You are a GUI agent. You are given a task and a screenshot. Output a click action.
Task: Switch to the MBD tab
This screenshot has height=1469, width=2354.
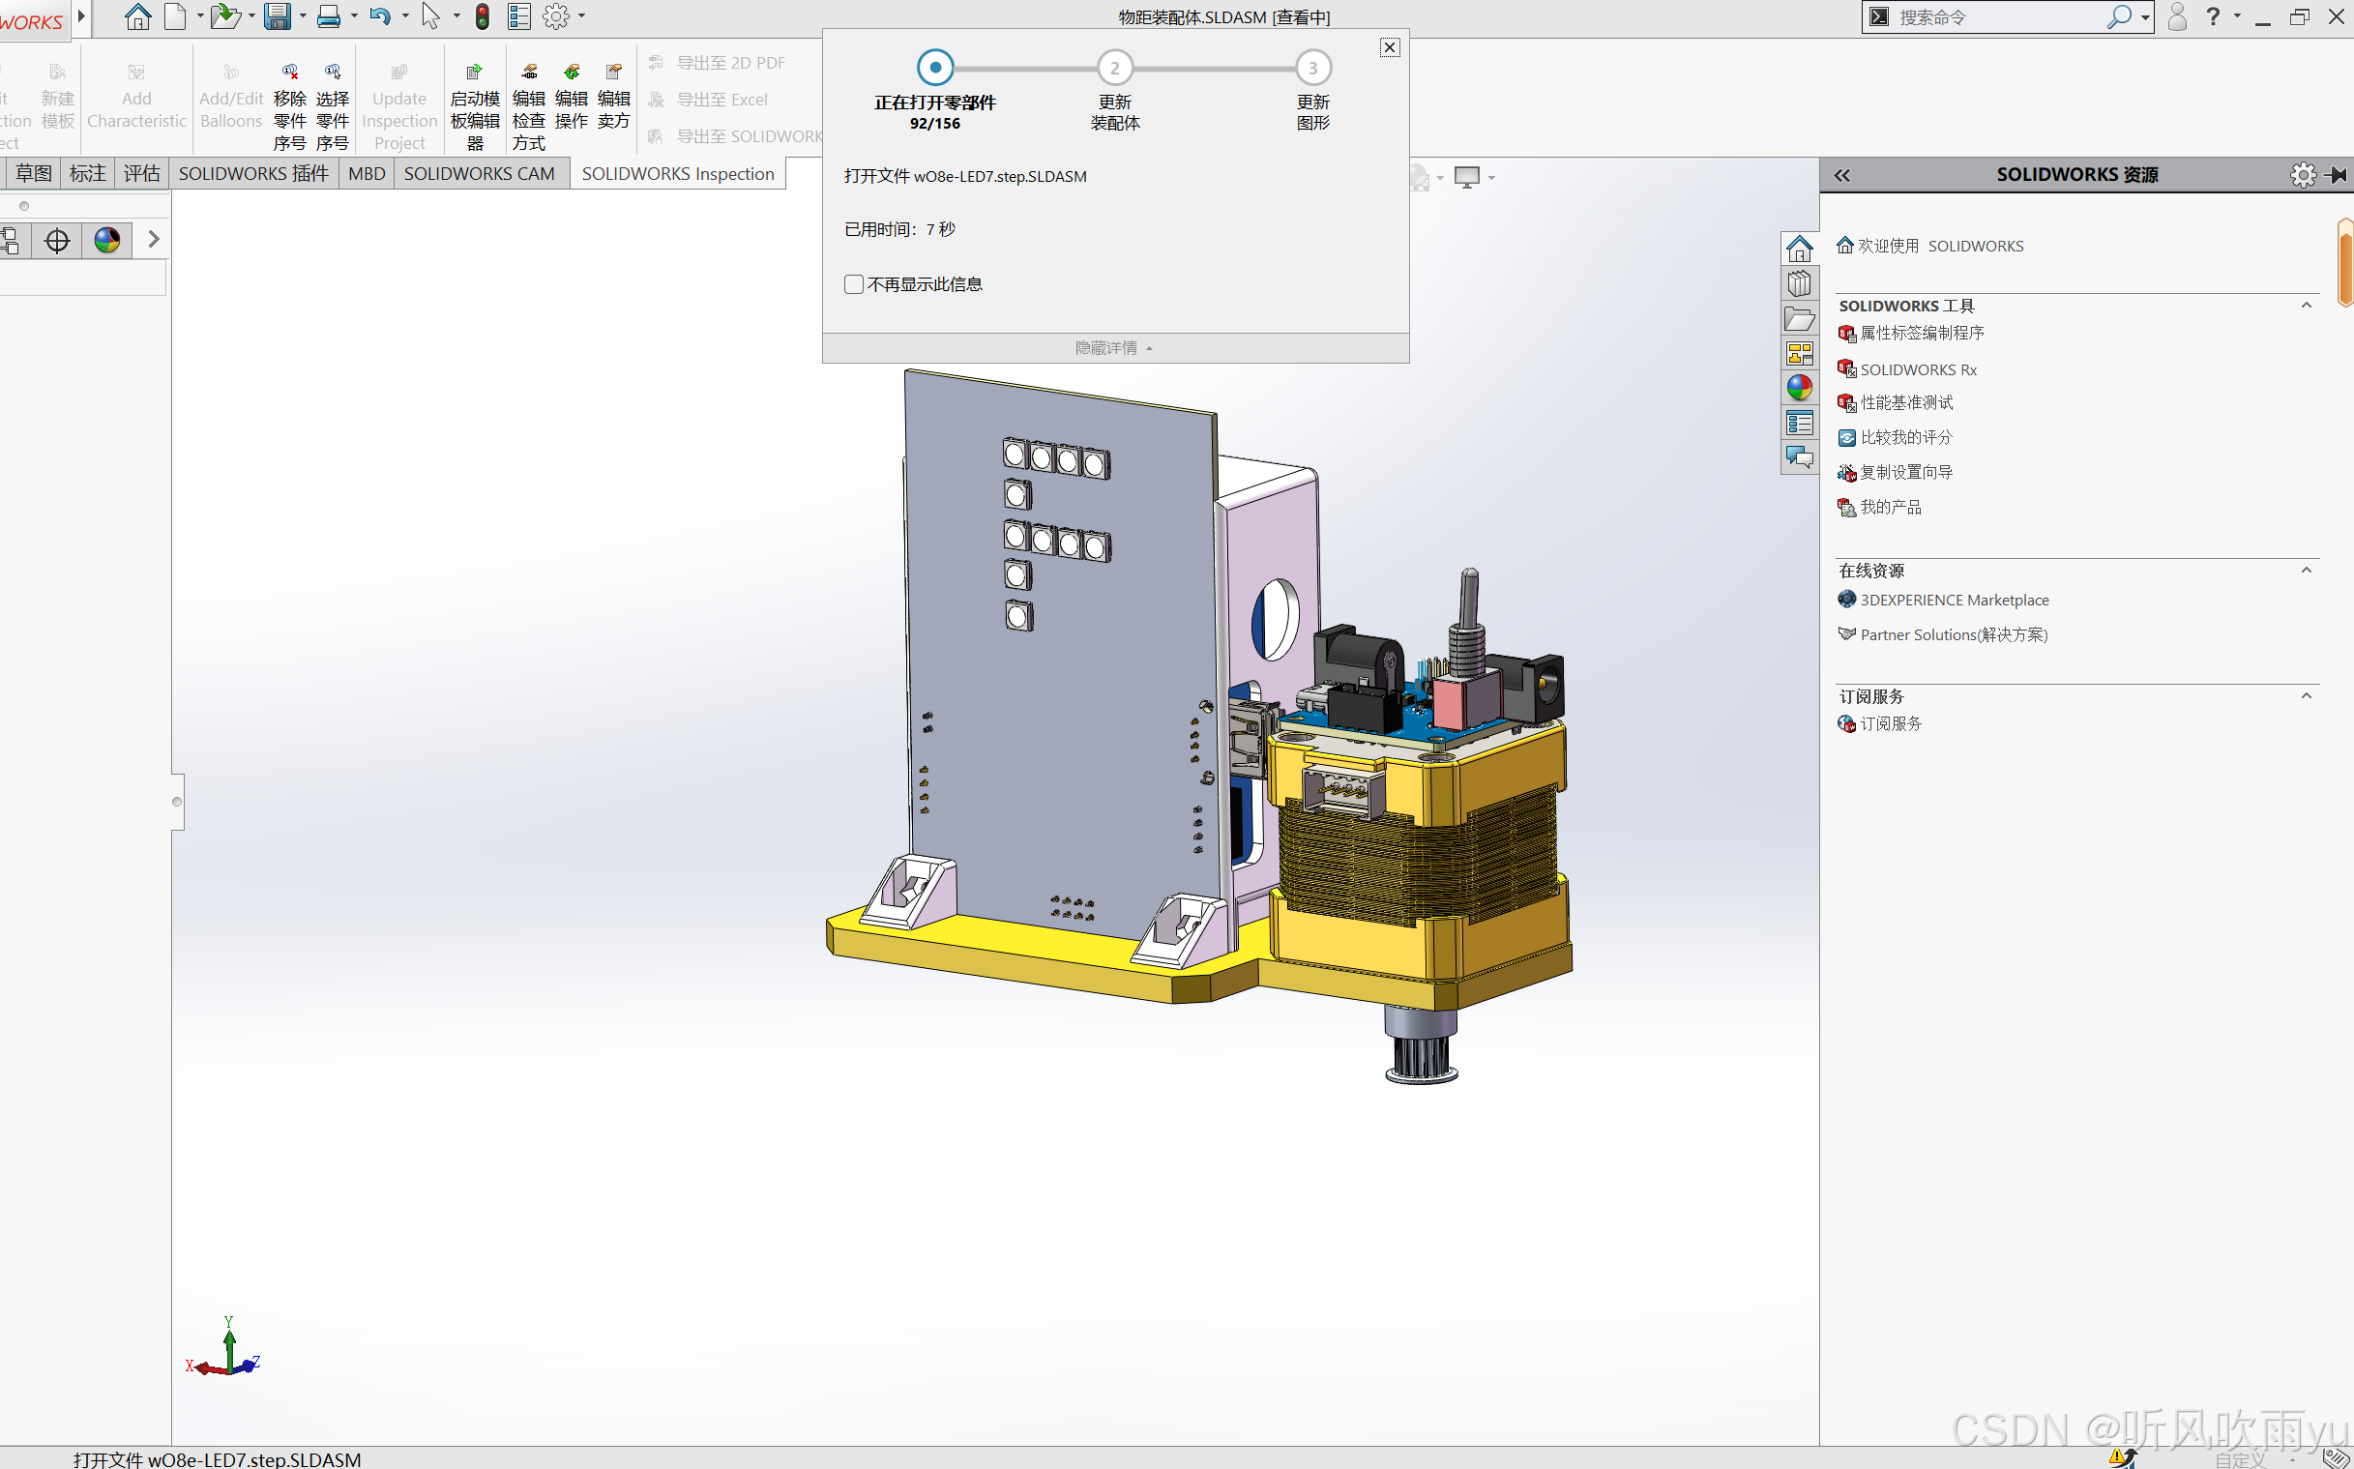pos(367,174)
